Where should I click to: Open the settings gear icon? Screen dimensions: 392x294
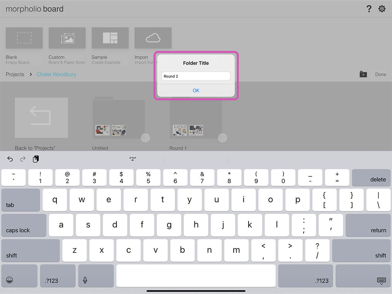click(x=382, y=9)
